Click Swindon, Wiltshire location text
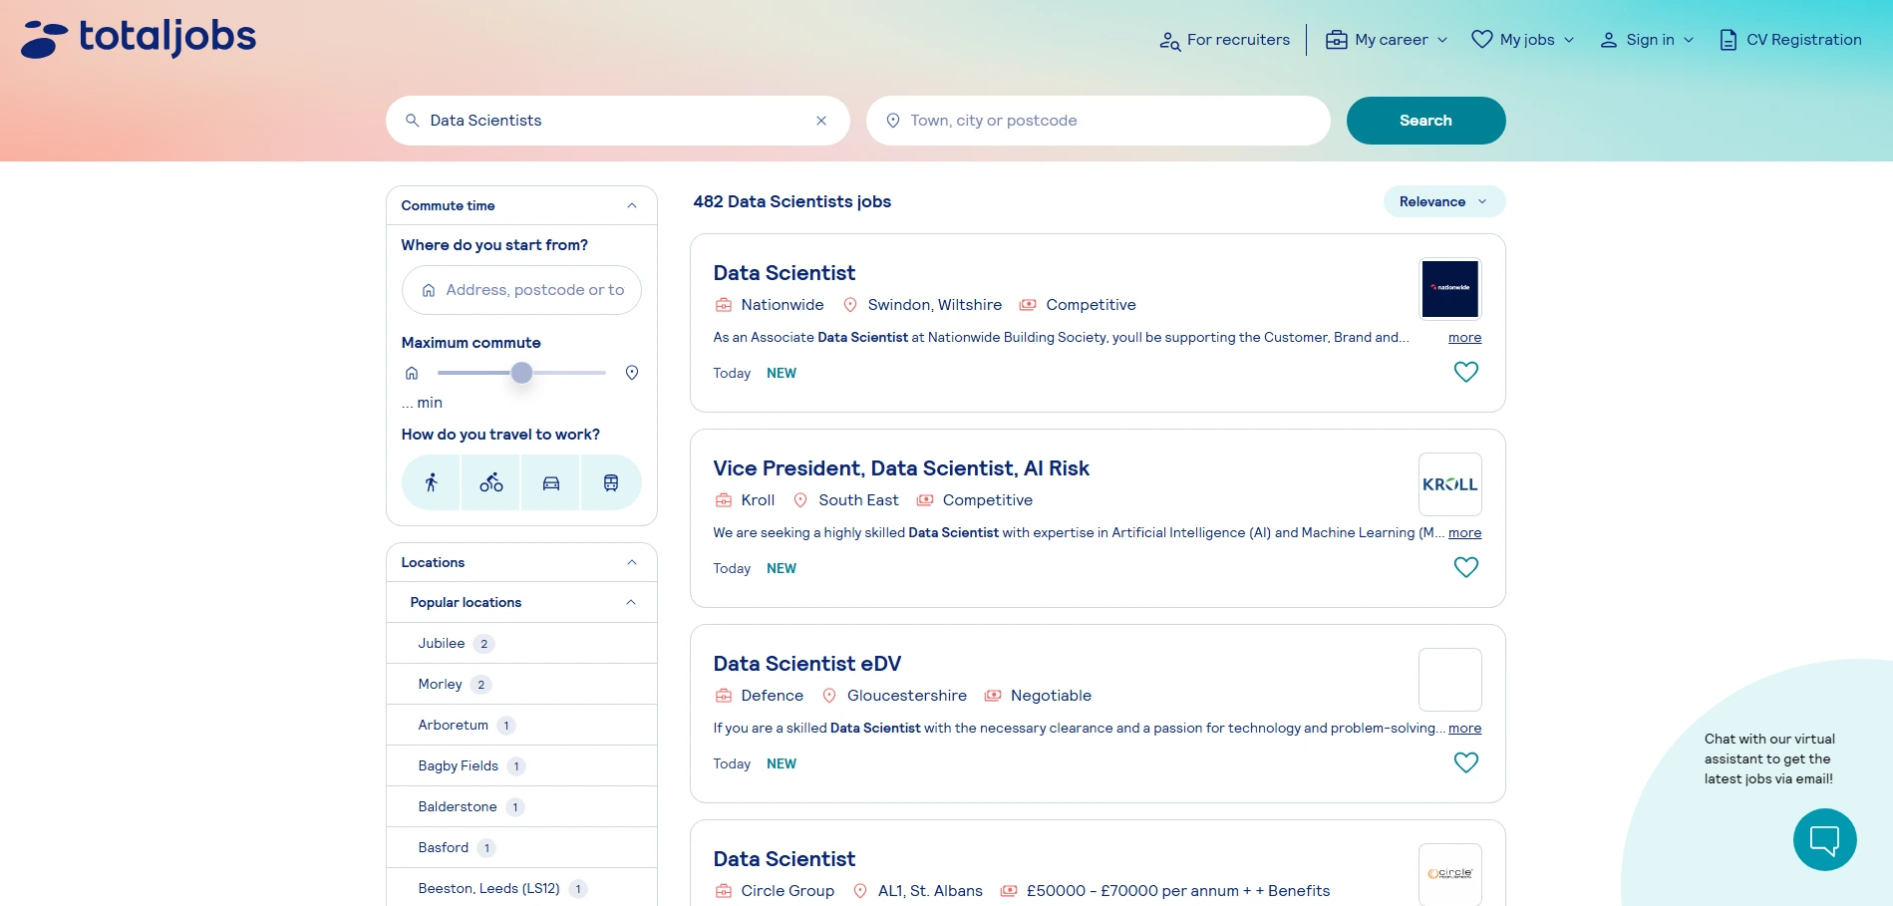The image size is (1893, 906). 934,305
